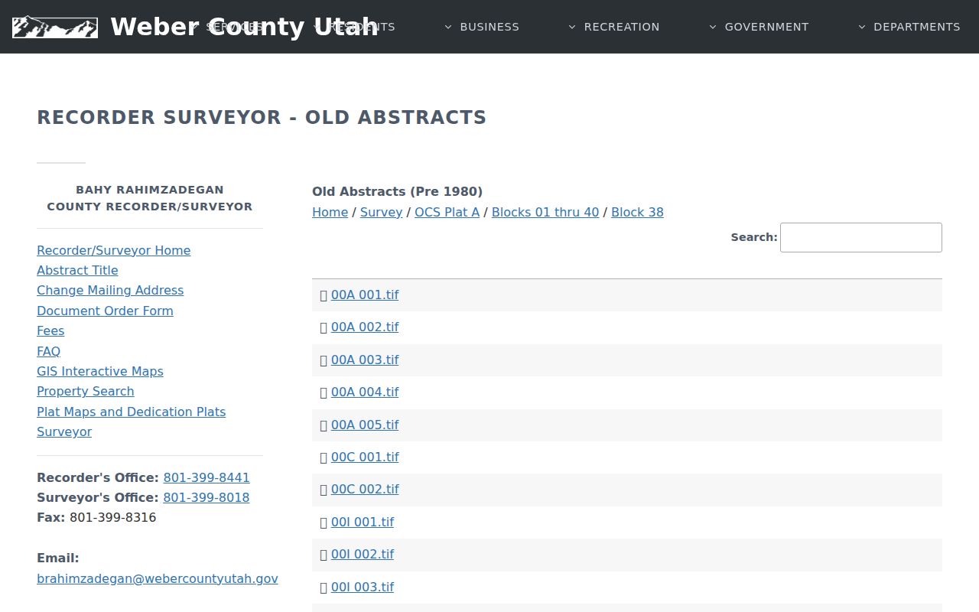The image size is (979, 612).
Task: Click the file icon beside 00C 001.tif
Action: tap(324, 457)
